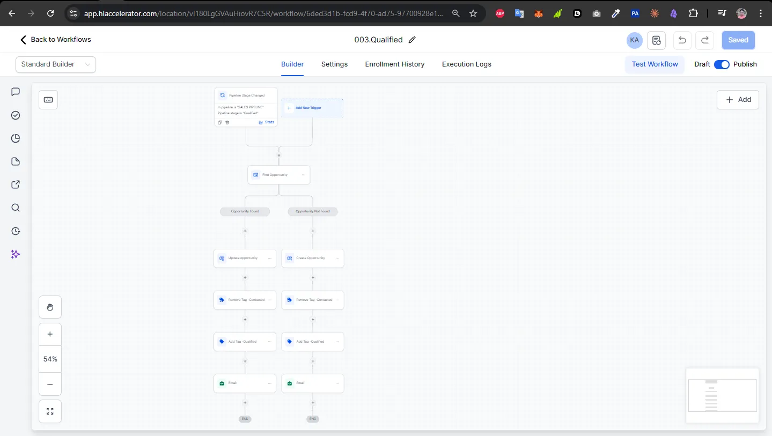Open the keyboard shortcuts icon on the canvas
The image size is (772, 436).
(48, 100)
